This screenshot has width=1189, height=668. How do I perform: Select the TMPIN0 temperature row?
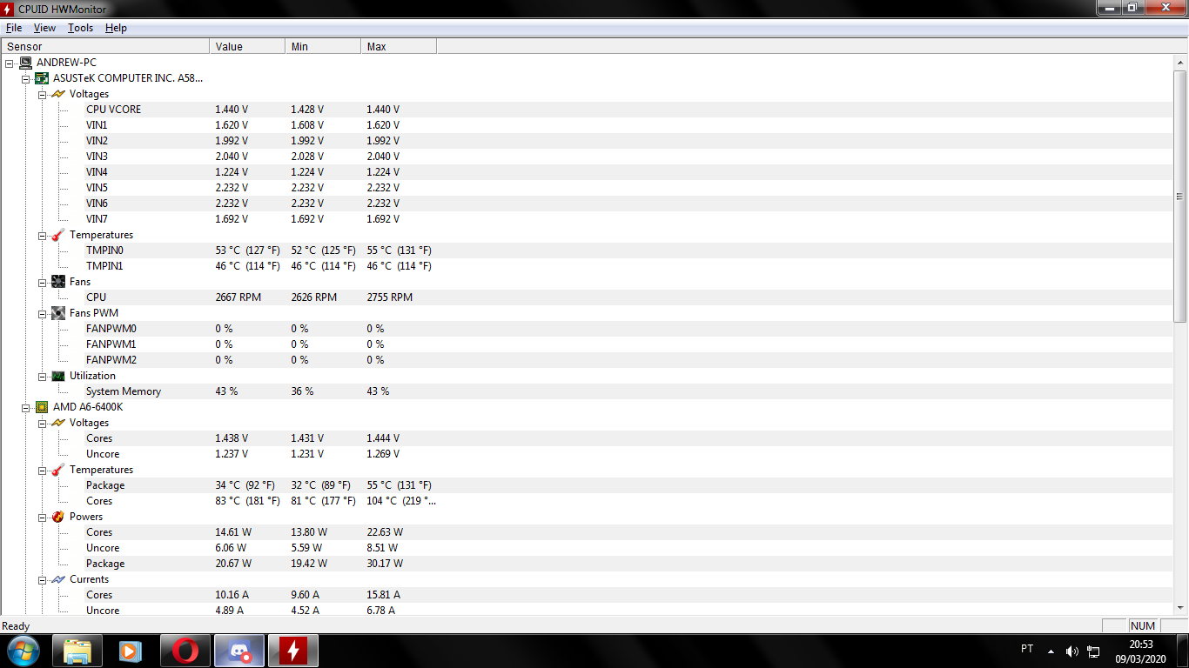[587, 250]
